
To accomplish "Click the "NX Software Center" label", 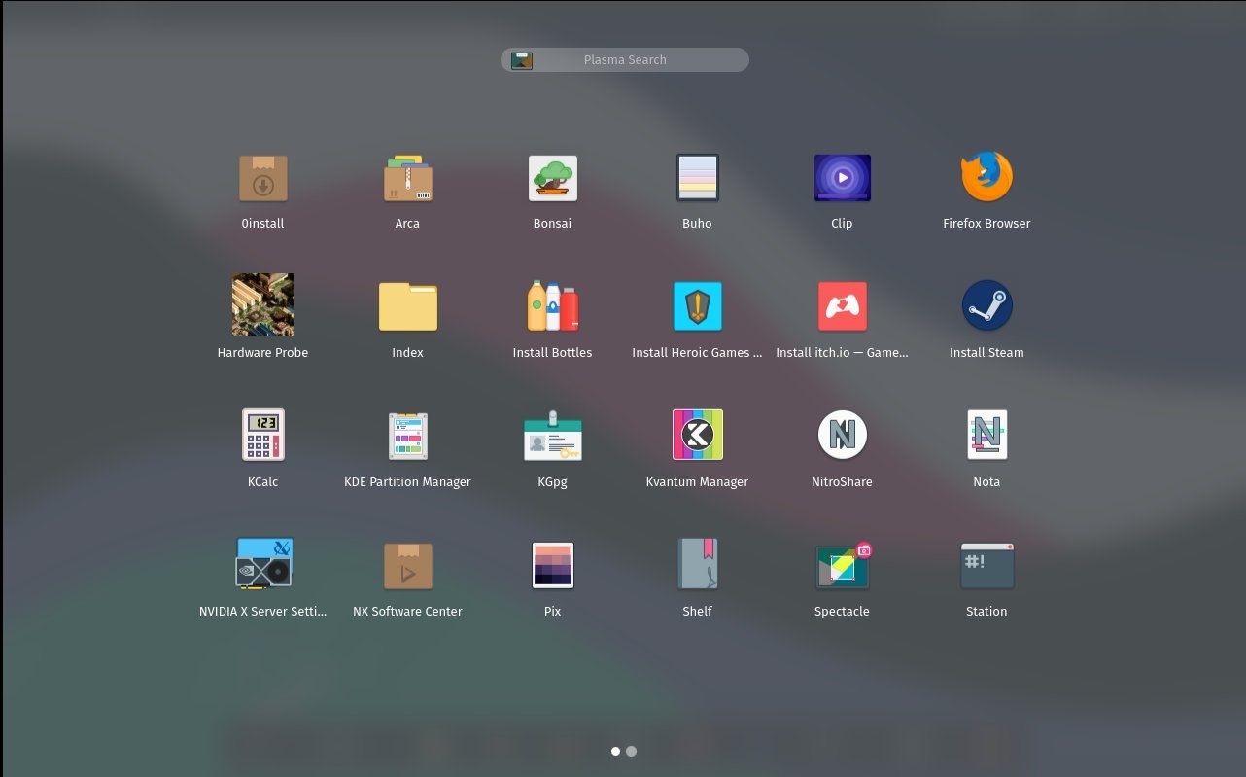I will click(x=407, y=611).
